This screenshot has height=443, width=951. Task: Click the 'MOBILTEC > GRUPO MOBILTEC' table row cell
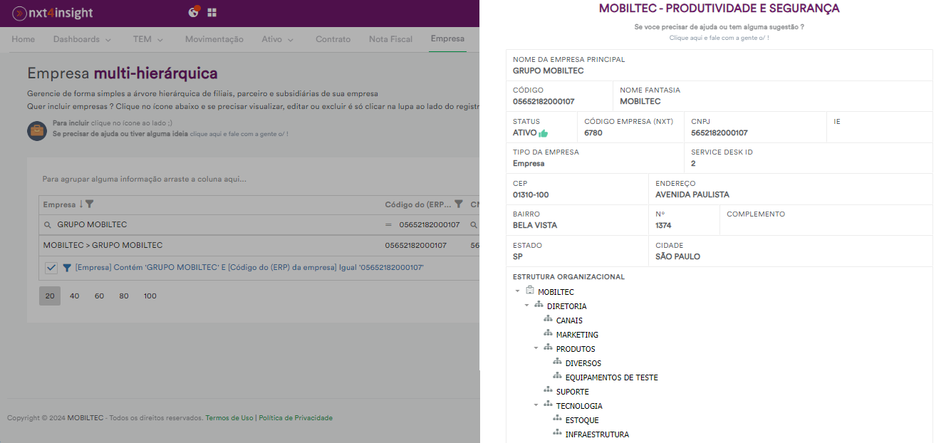click(212, 245)
